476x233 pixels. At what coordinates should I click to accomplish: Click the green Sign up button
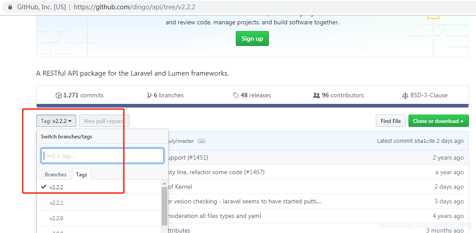(x=252, y=38)
